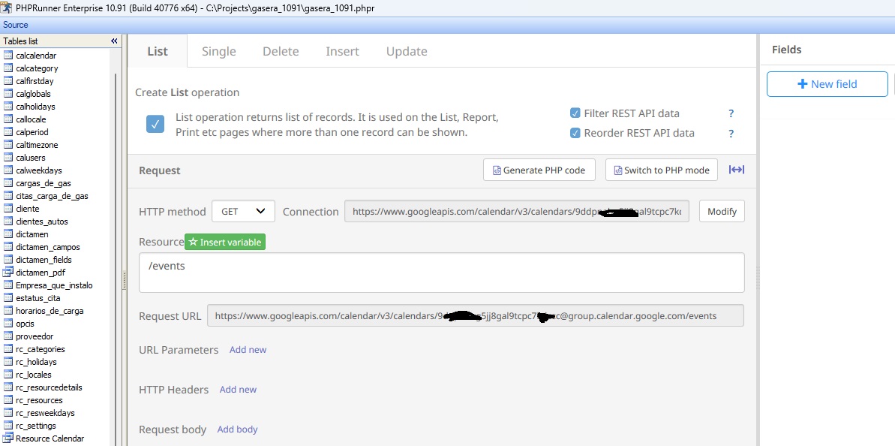Screen dimensions: 895x446
Task: Uncheck Reorder REST API data
Action: click(x=575, y=133)
